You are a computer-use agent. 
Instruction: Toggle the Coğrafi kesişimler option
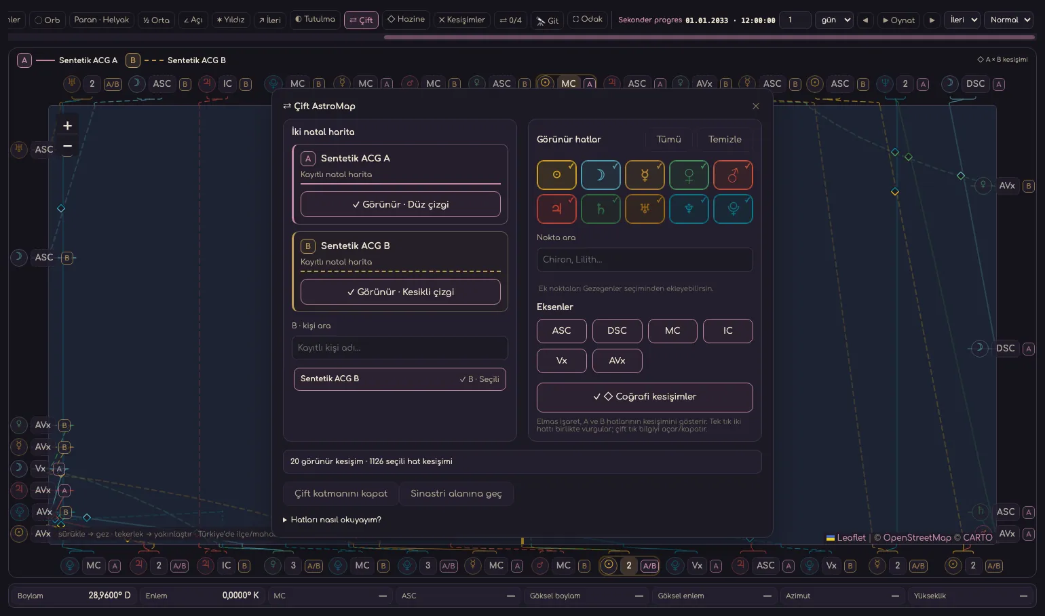pos(645,397)
